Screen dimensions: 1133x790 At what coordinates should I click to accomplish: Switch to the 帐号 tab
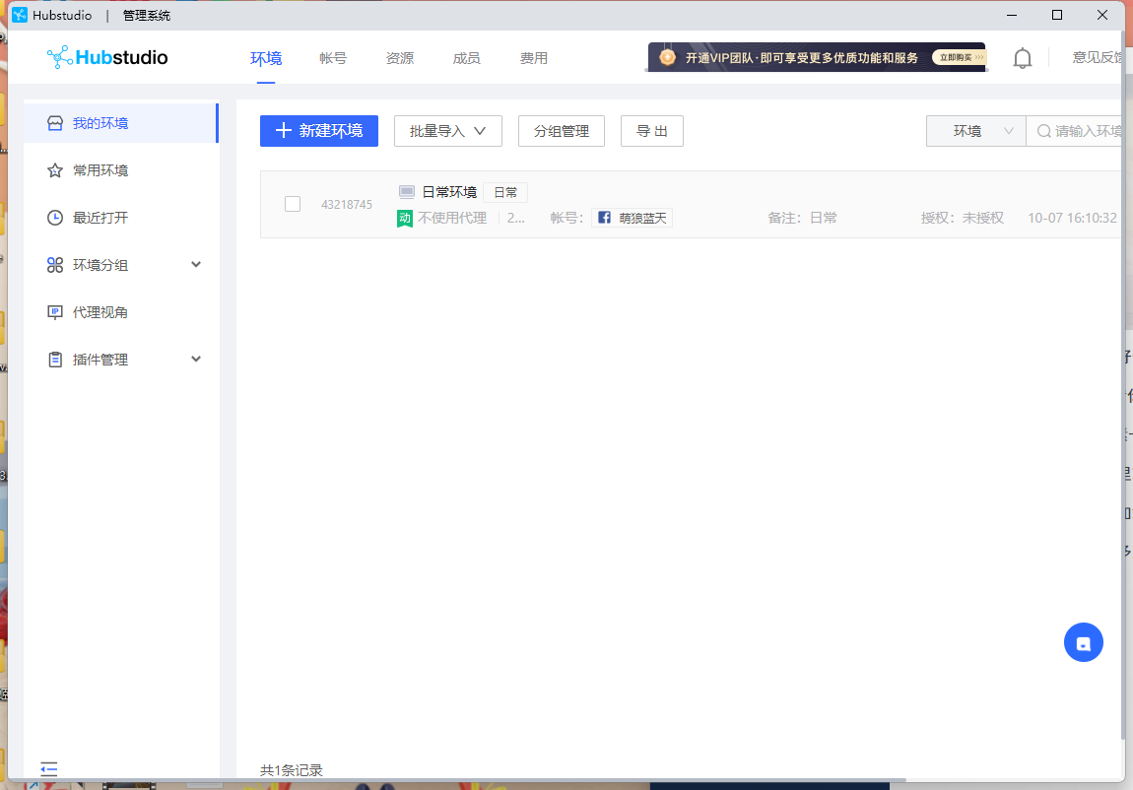coord(332,57)
